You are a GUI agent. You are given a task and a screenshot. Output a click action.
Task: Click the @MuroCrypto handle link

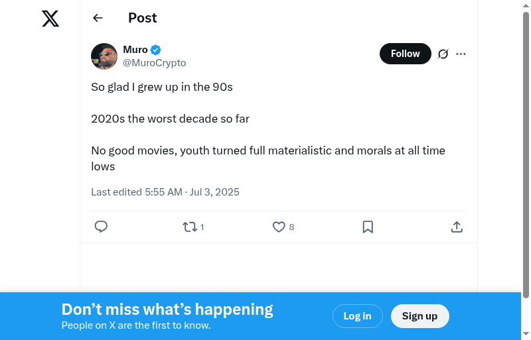(155, 63)
